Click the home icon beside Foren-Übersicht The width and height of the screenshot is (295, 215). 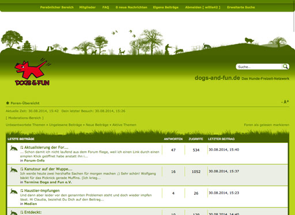pyautogui.click(x=7, y=103)
